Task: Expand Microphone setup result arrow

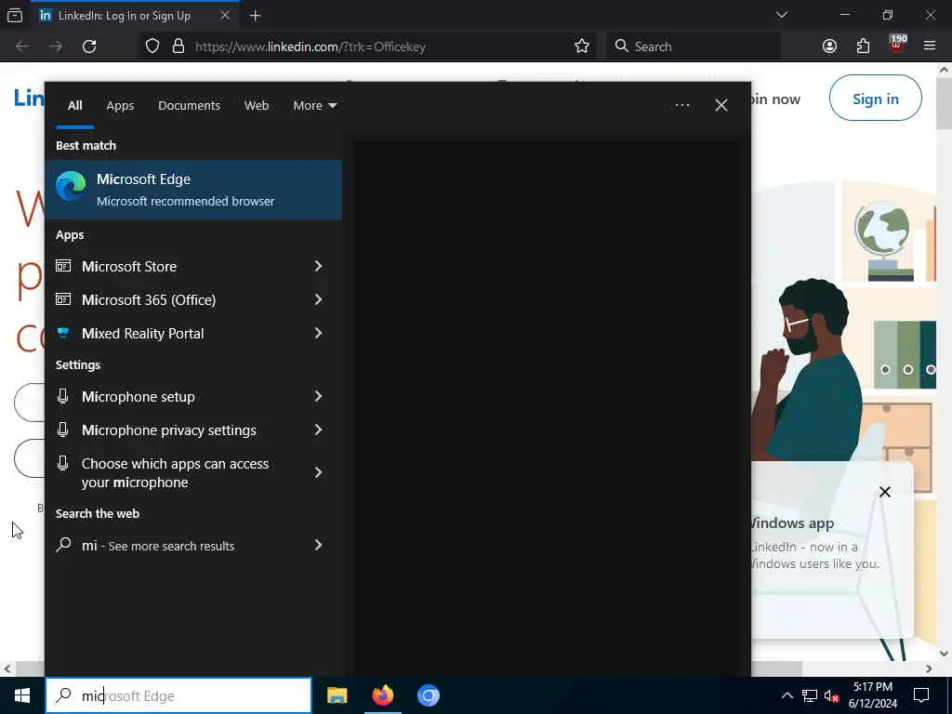Action: tap(318, 396)
